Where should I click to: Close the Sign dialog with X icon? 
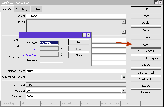(88, 35)
